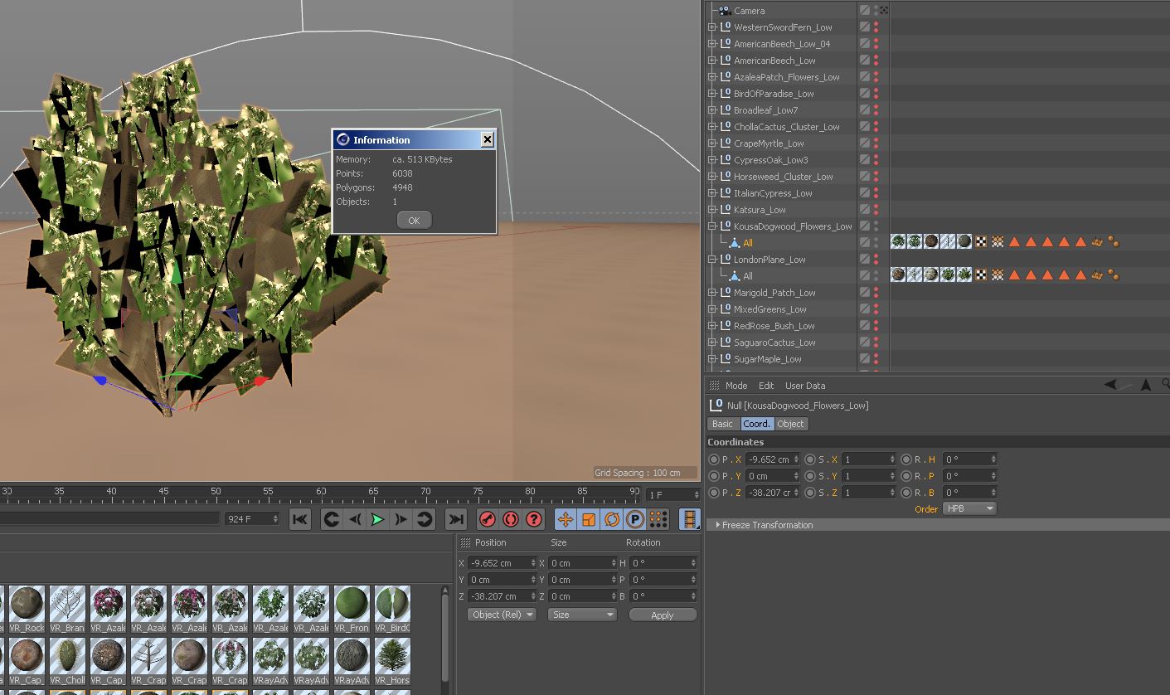Click the Apply button in coordinates
The width and height of the screenshot is (1170, 695).
click(x=662, y=615)
